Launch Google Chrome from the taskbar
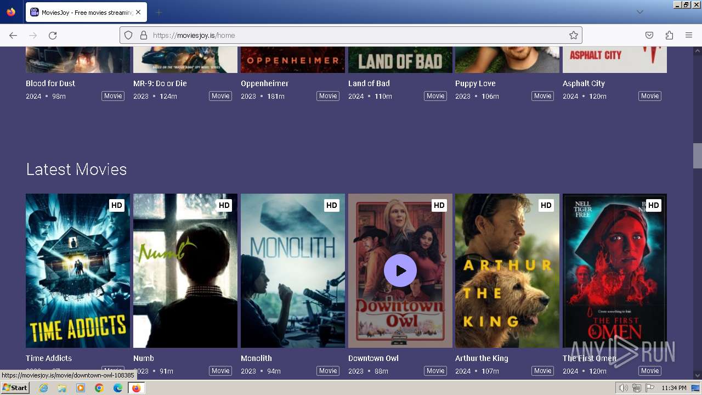 click(99, 388)
